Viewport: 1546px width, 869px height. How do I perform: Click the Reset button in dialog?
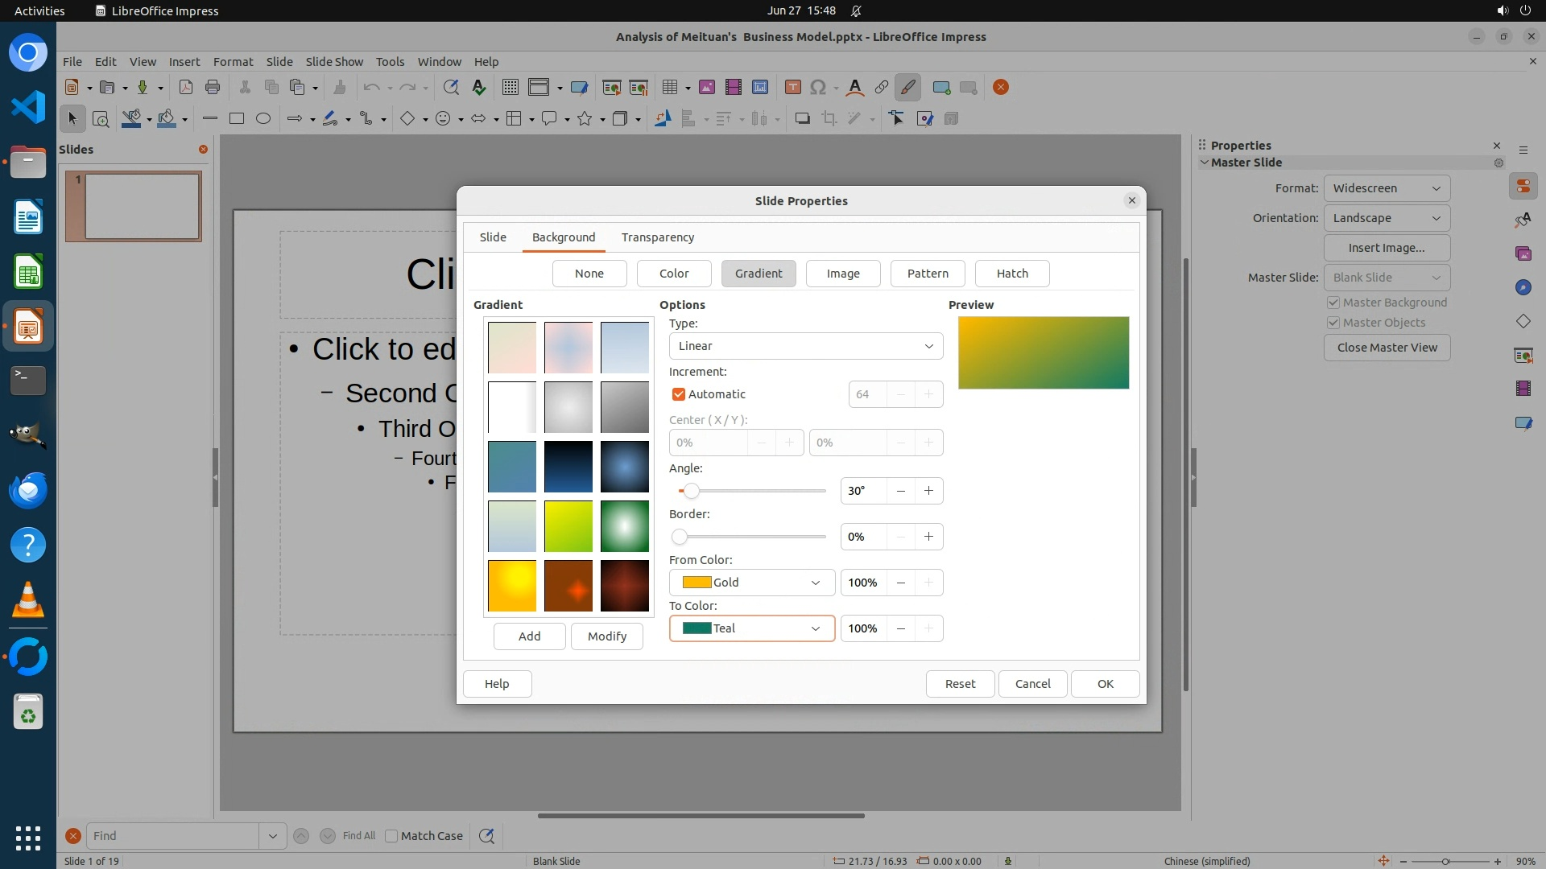point(959,684)
